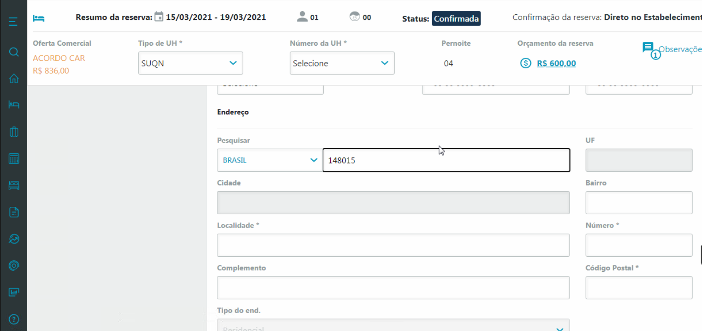Click into the Número address field
Viewport: 702px width, 331px height.
coord(639,245)
